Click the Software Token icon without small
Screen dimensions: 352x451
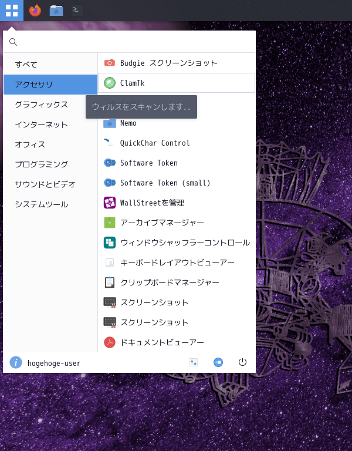point(110,163)
